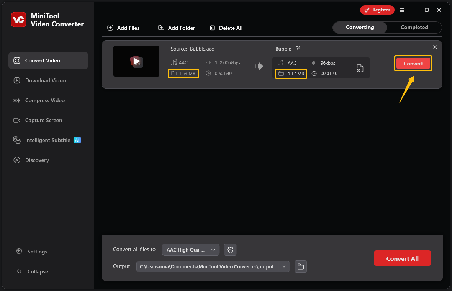This screenshot has width=452, height=291.
Task: Open format settings gear beside format dropdown
Action: [230, 250]
